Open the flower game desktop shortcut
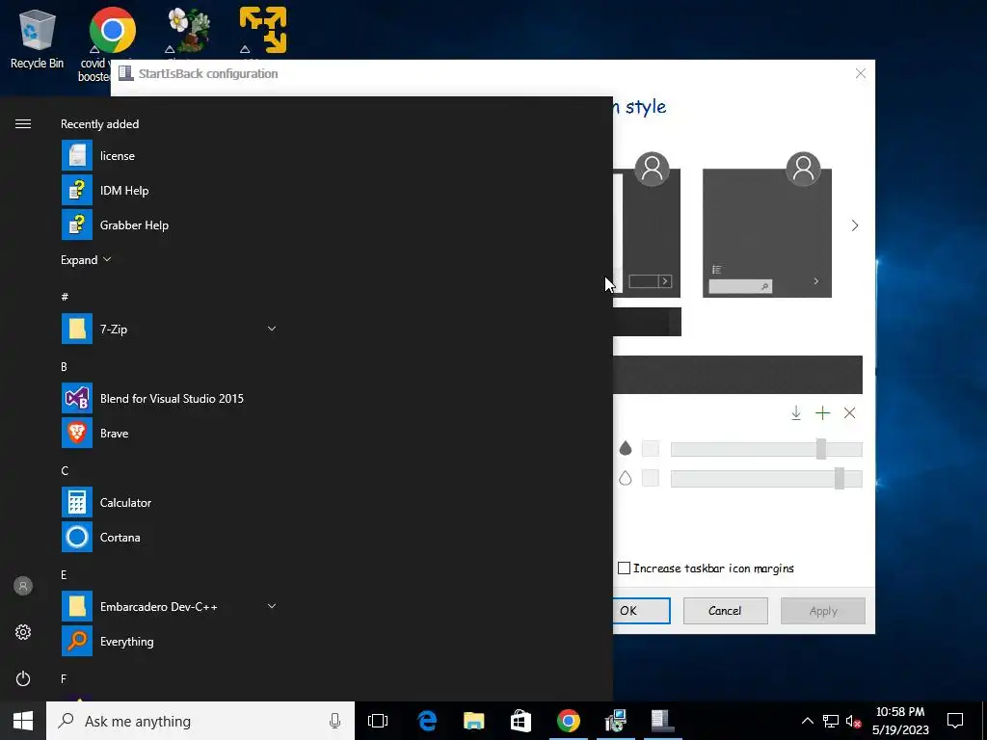The image size is (987, 740). (x=188, y=30)
